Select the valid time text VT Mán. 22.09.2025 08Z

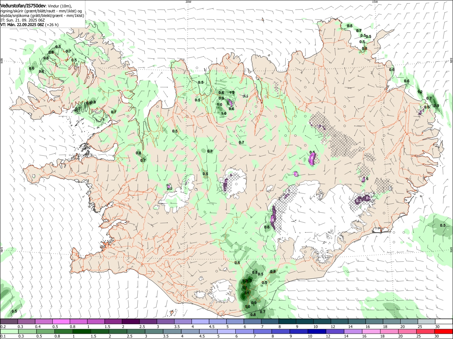pos(22,25)
